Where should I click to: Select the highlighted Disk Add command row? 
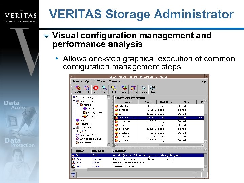coord(137,155)
